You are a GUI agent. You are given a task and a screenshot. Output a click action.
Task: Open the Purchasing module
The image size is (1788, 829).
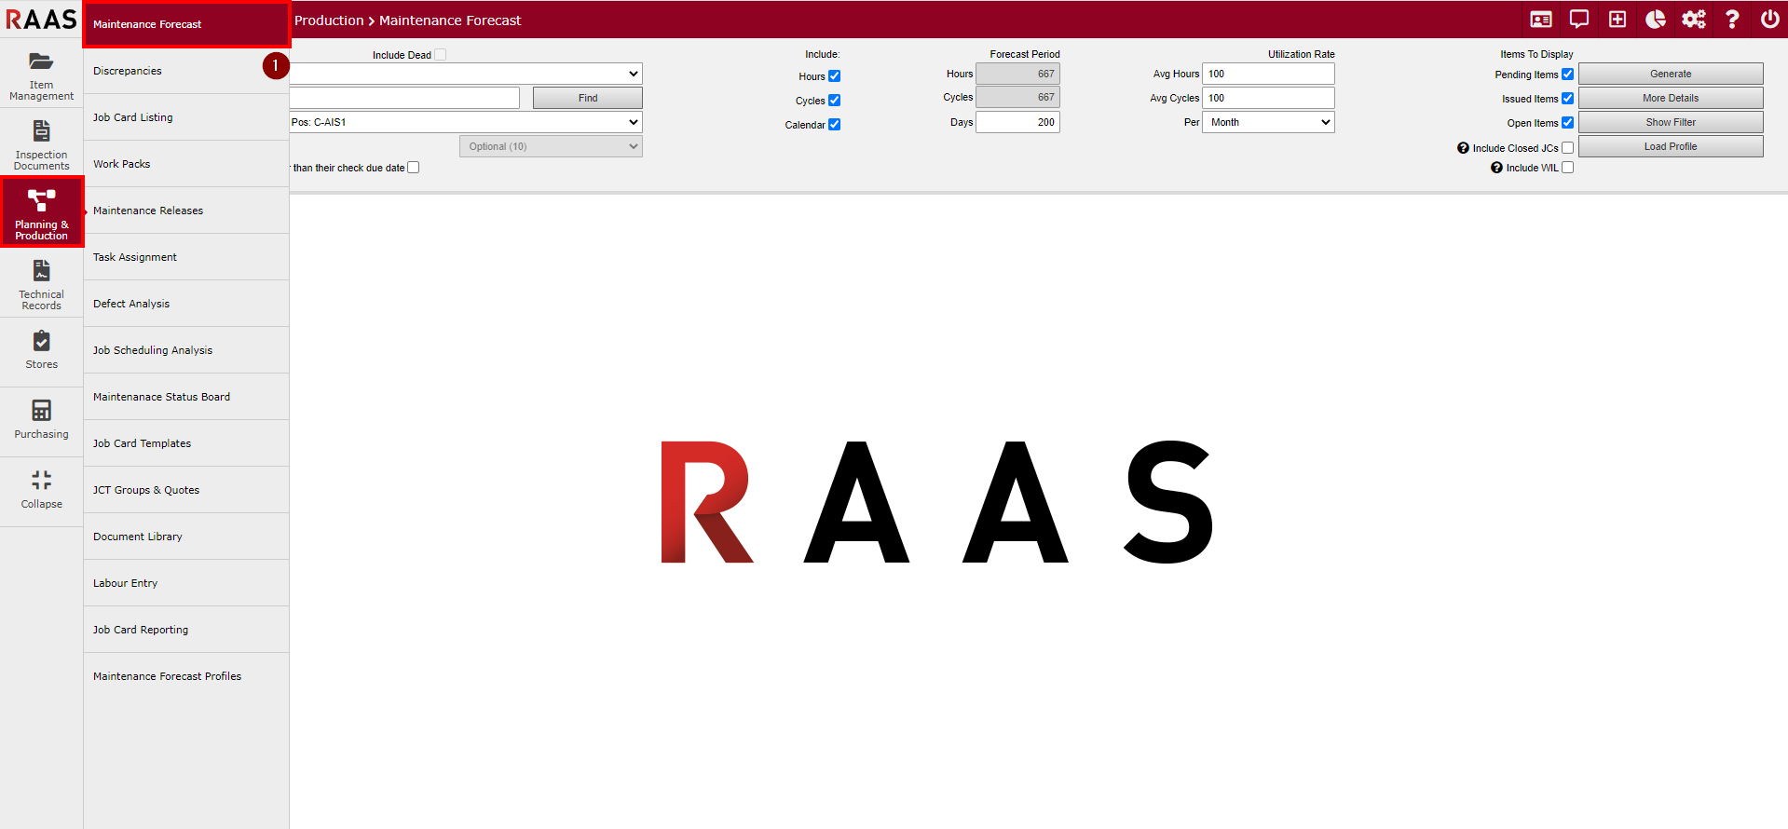click(41, 420)
